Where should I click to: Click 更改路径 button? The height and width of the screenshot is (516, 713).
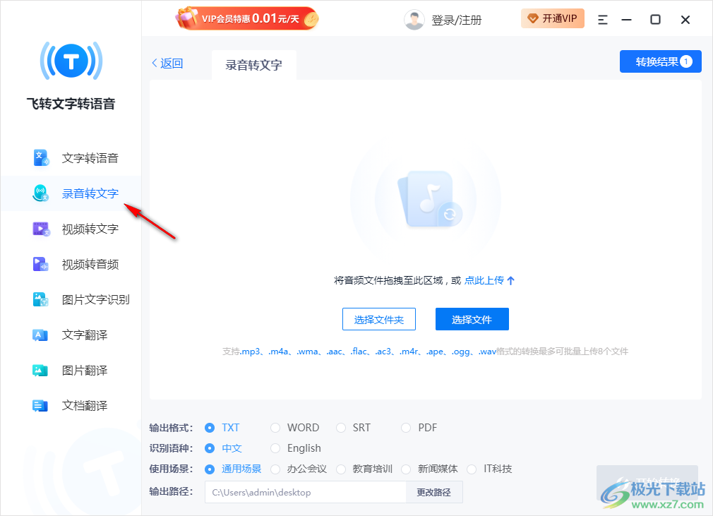(x=434, y=493)
